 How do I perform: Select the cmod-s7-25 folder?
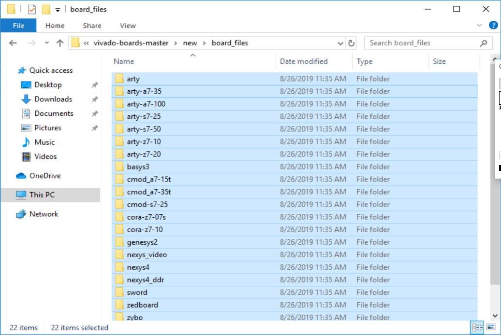295,205
